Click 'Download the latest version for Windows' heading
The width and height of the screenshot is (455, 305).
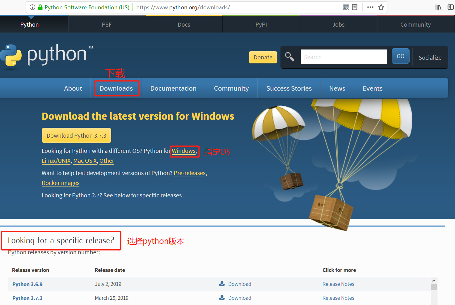138,116
